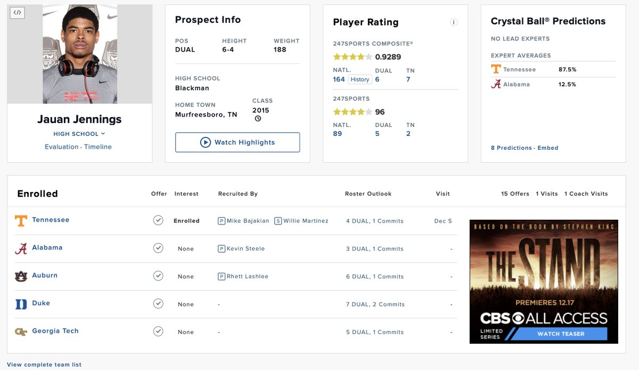Click Duke logo in team list
This screenshot has height=370, width=639.
pyautogui.click(x=21, y=304)
